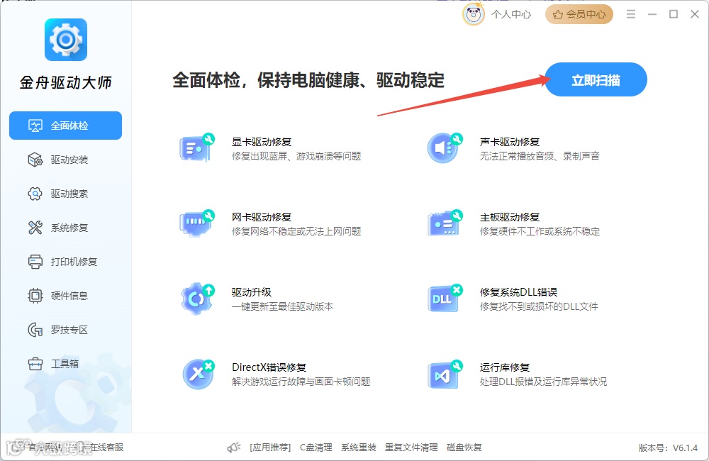Image resolution: width=709 pixels, height=461 pixels.
Task: Click description 处理DLL报错及运行库异常状况
Action: pyautogui.click(x=543, y=382)
